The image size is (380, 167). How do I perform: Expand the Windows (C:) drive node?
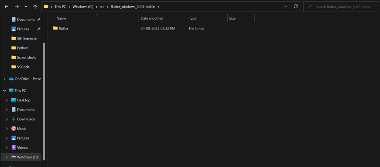[x=7, y=157]
